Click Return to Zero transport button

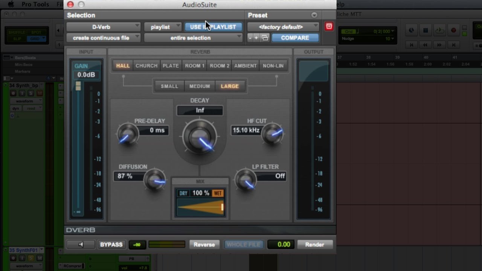click(411, 45)
